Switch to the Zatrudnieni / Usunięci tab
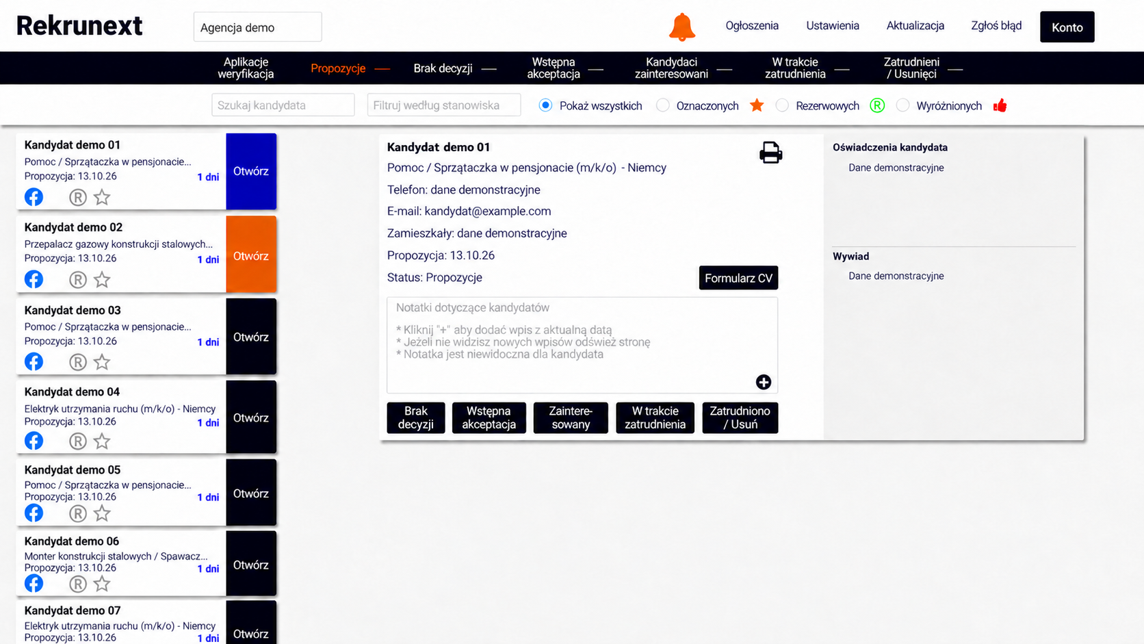Screen dimensions: 1144x644 pos(911,68)
